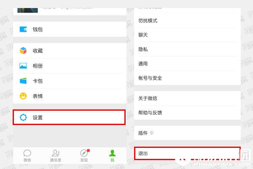Screen dimensions: 253x169
Task: Open 帐号与安全 account security
Action: (x=187, y=78)
